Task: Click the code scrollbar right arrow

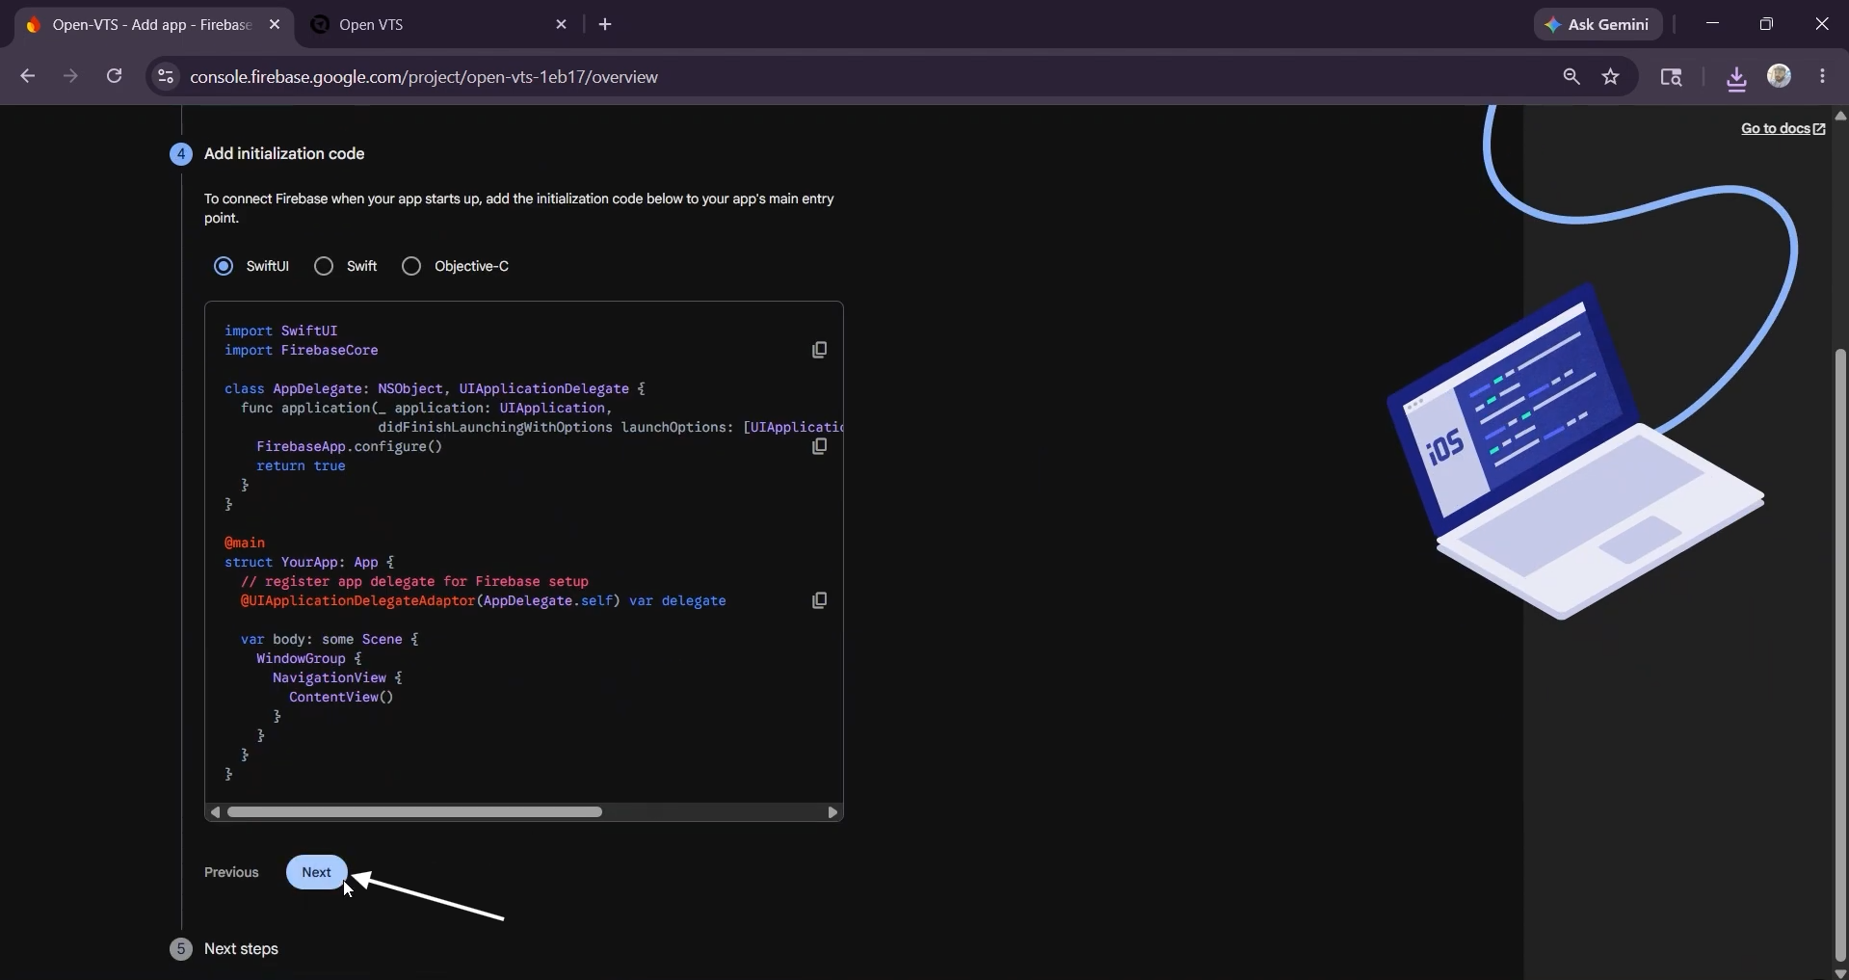Action: pyautogui.click(x=832, y=812)
